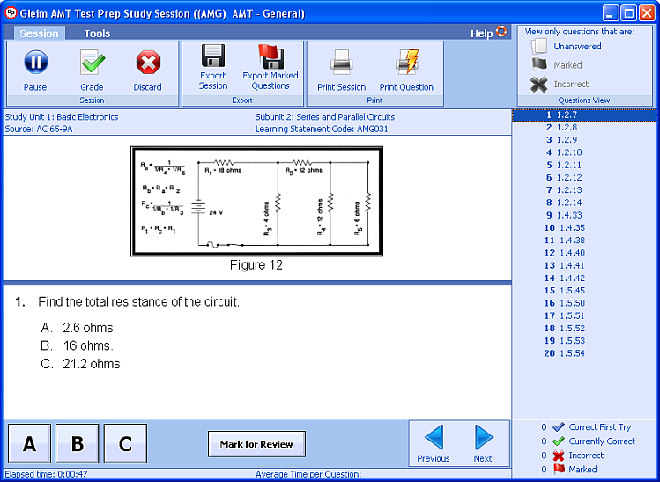The width and height of the screenshot is (660, 482).
Task: Choose answer C
Action: coord(125,444)
